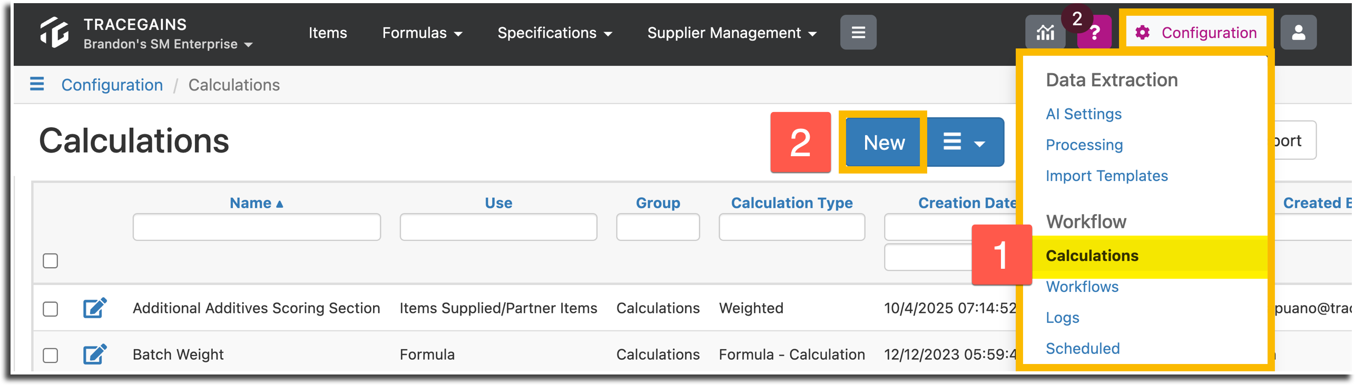Choose Calculations in the Workflow menu

(x=1092, y=256)
